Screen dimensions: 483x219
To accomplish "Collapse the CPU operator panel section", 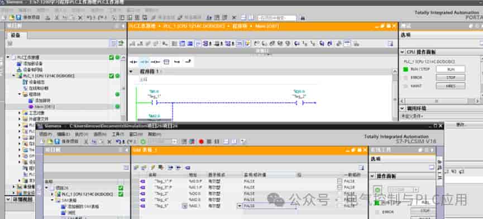I will [x=402, y=52].
